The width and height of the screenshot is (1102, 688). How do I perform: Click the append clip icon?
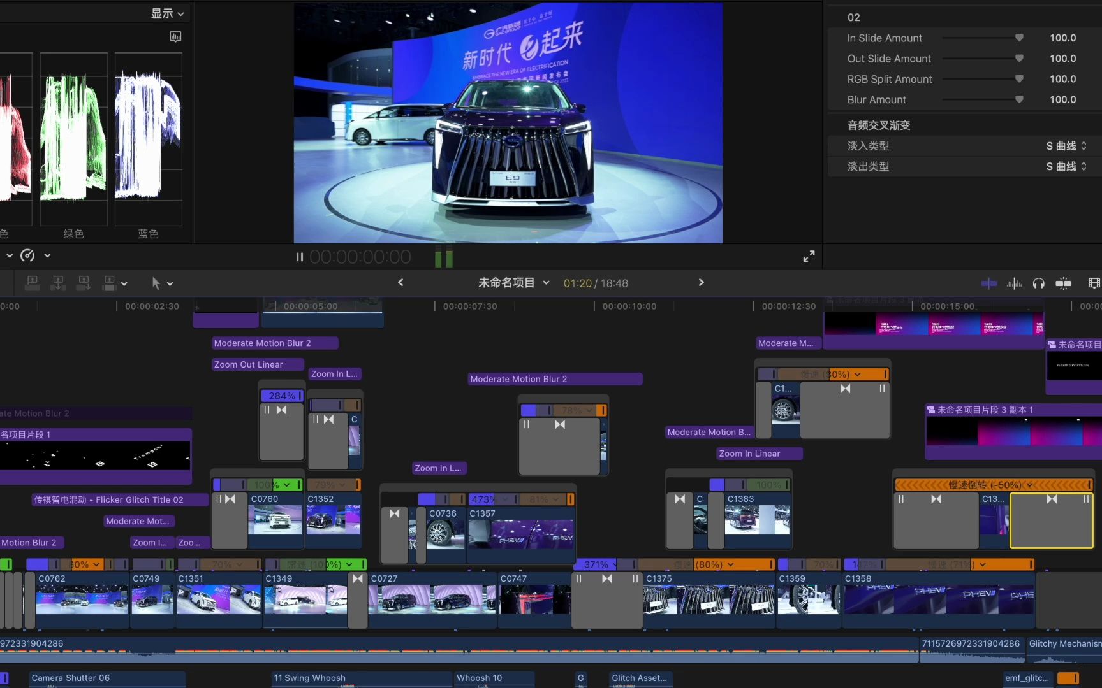[84, 283]
